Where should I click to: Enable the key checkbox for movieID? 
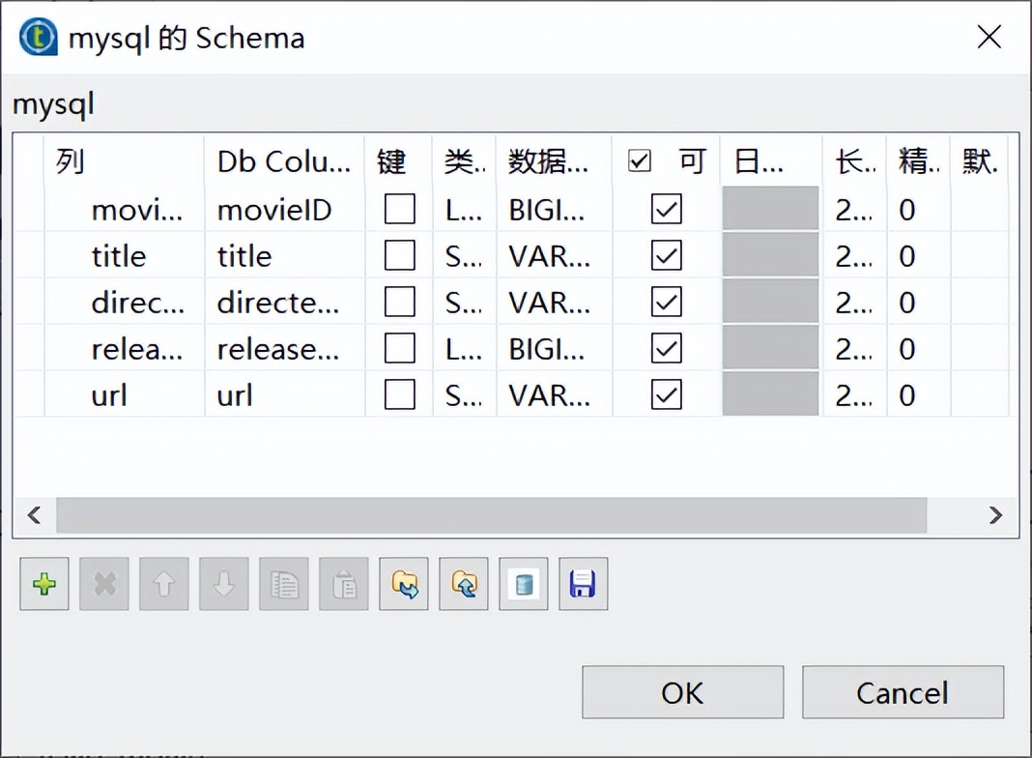pos(399,210)
